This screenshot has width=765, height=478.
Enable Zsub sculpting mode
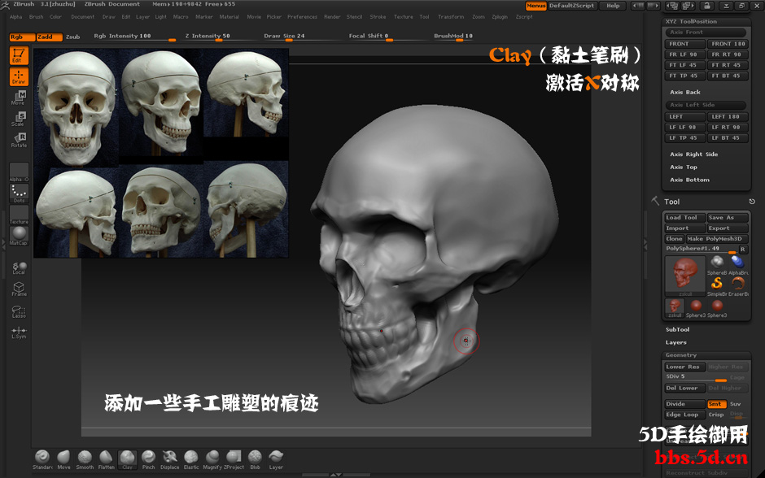pyautogui.click(x=72, y=37)
